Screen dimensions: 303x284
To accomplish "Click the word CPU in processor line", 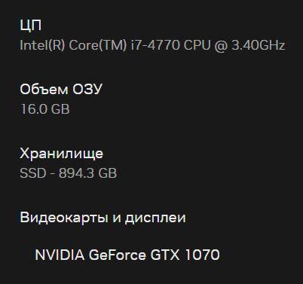I will (197, 45).
